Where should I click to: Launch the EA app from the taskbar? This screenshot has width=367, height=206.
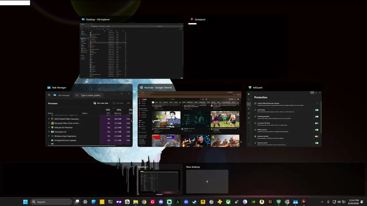pyautogui.click(x=186, y=202)
